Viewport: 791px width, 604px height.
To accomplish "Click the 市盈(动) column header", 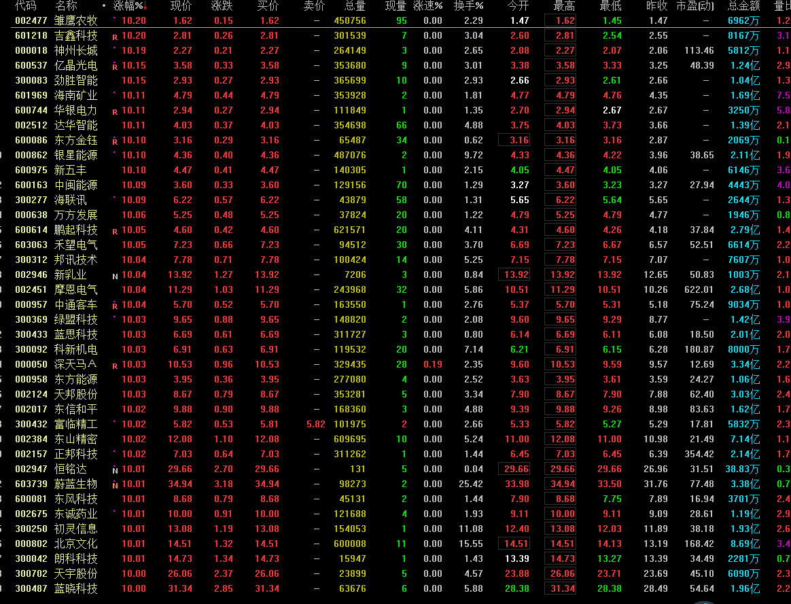I will [x=695, y=6].
